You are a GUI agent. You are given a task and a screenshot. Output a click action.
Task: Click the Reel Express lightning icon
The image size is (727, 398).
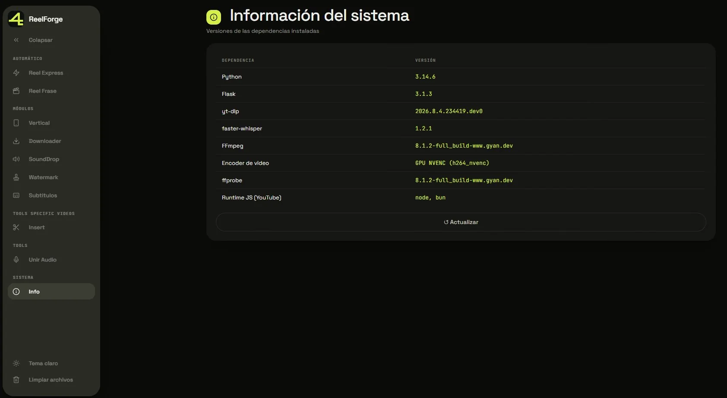pyautogui.click(x=16, y=73)
